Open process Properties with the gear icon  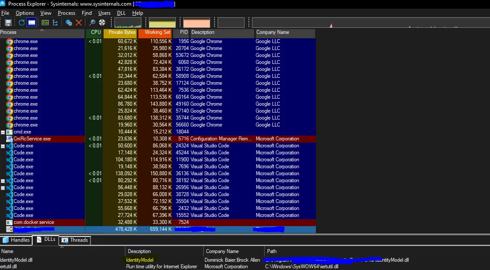(69, 23)
